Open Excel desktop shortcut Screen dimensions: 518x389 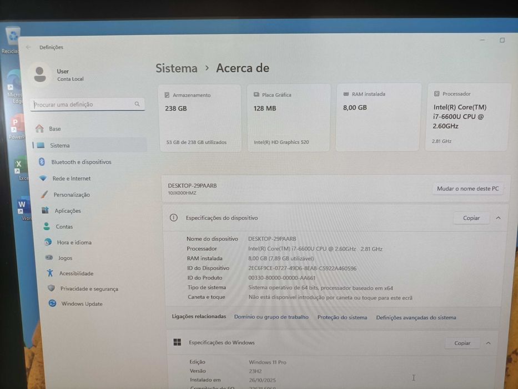(x=22, y=169)
